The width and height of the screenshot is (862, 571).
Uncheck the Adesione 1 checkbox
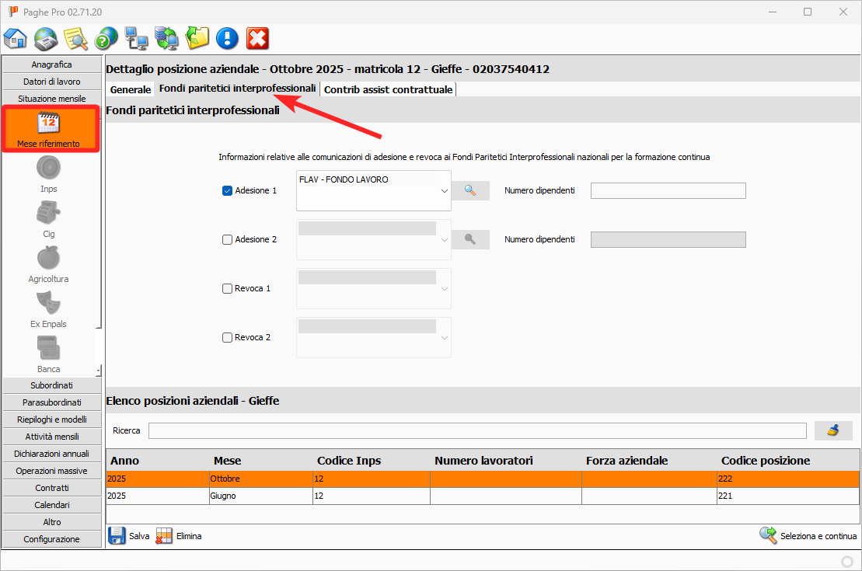tap(228, 191)
